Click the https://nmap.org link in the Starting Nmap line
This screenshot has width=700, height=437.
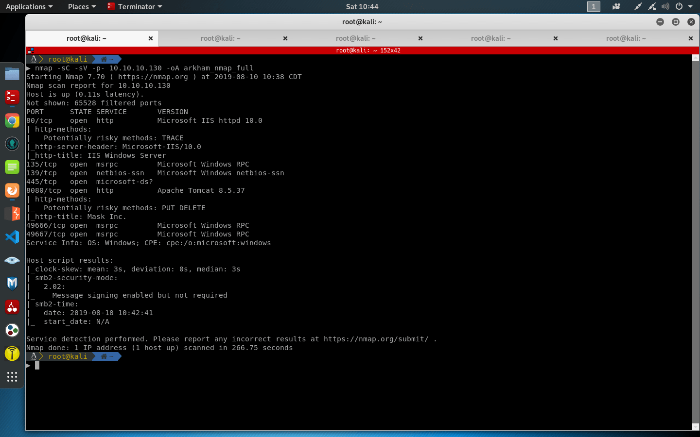point(153,77)
